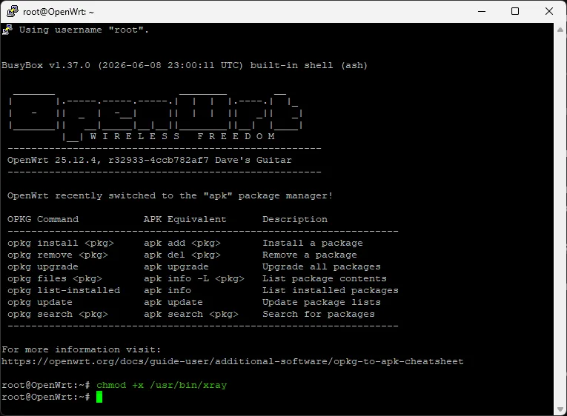Image resolution: width=567 pixels, height=416 pixels.
Task: Click the "OPKG Command" column header
Action: point(43,219)
